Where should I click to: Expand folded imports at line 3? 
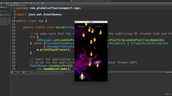(x=16, y=14)
